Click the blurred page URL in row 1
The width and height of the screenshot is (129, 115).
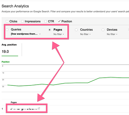click(x=24, y=109)
